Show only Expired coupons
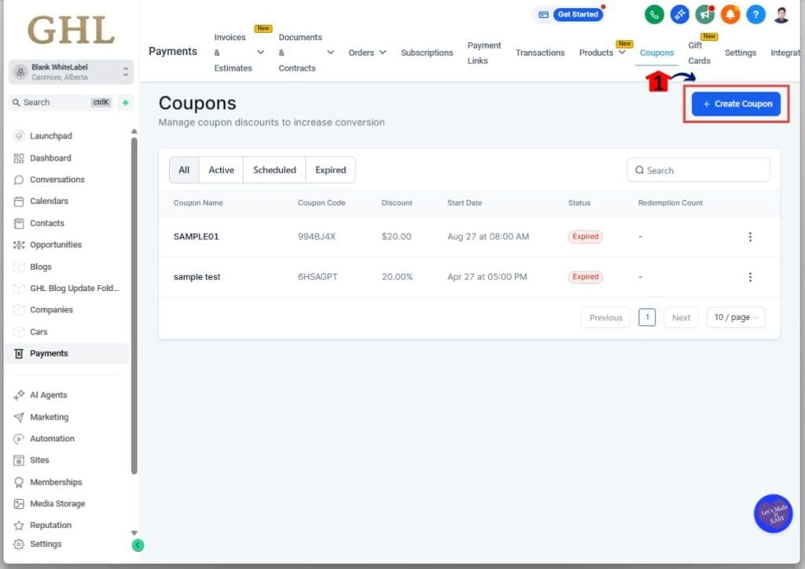 (x=330, y=170)
